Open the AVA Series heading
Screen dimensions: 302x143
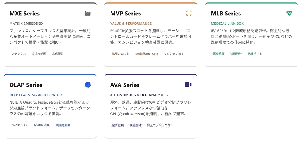pos(125,85)
